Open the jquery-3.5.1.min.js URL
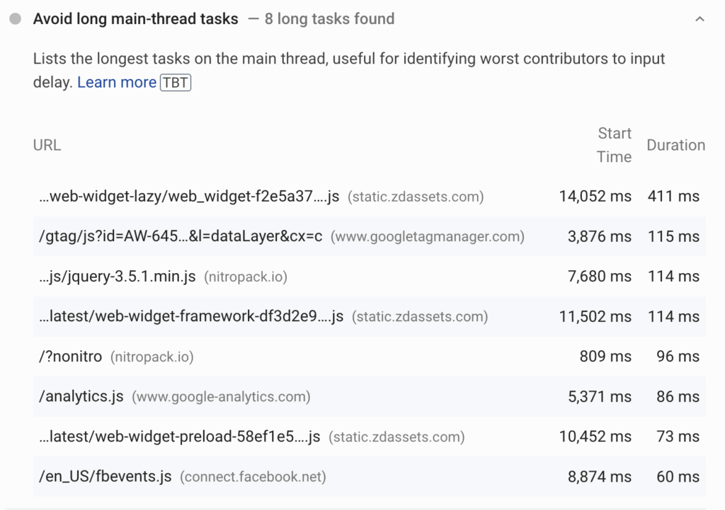The image size is (725, 510). (117, 277)
